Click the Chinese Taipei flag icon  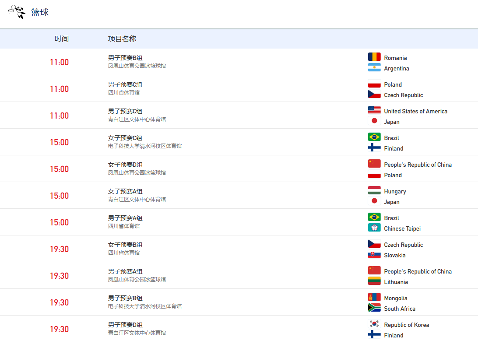tap(374, 228)
